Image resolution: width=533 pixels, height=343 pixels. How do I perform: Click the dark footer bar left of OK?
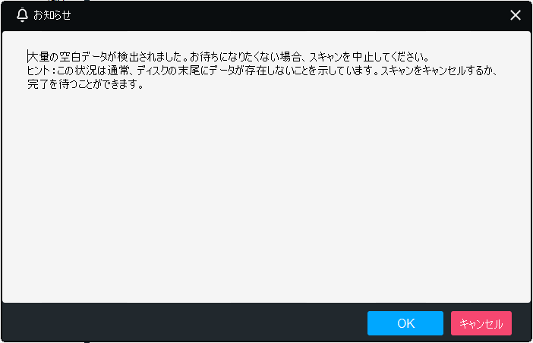[x=184, y=323]
